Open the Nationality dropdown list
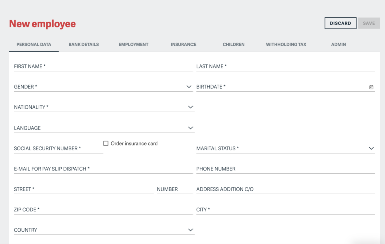 [x=190, y=107]
